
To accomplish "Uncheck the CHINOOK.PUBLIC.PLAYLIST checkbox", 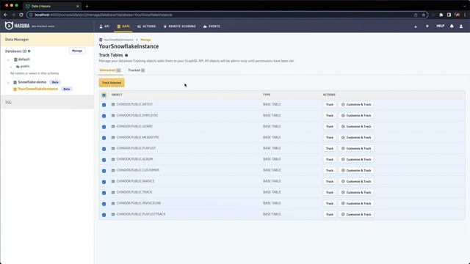I will coord(104,149).
